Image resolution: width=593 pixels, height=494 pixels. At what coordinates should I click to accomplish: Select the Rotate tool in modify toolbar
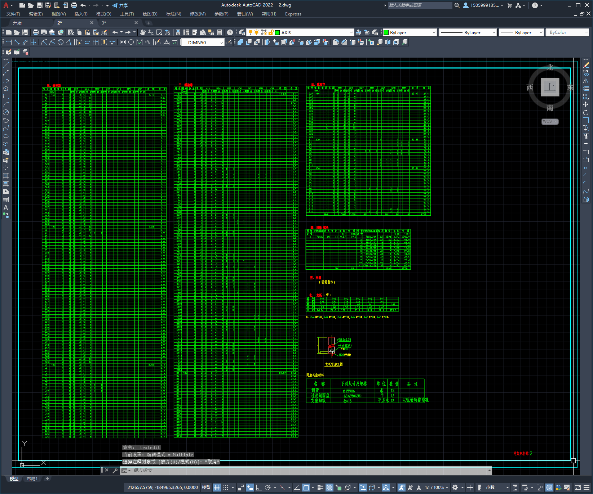586,112
